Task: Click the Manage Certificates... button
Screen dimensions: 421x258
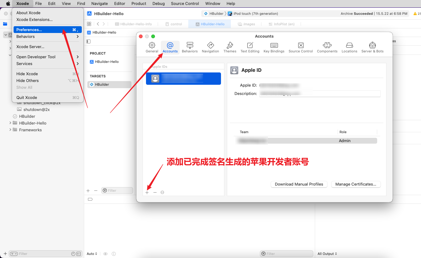Action: pos(356,184)
